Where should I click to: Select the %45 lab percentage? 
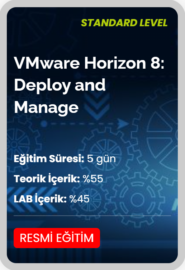pyautogui.click(x=80, y=199)
